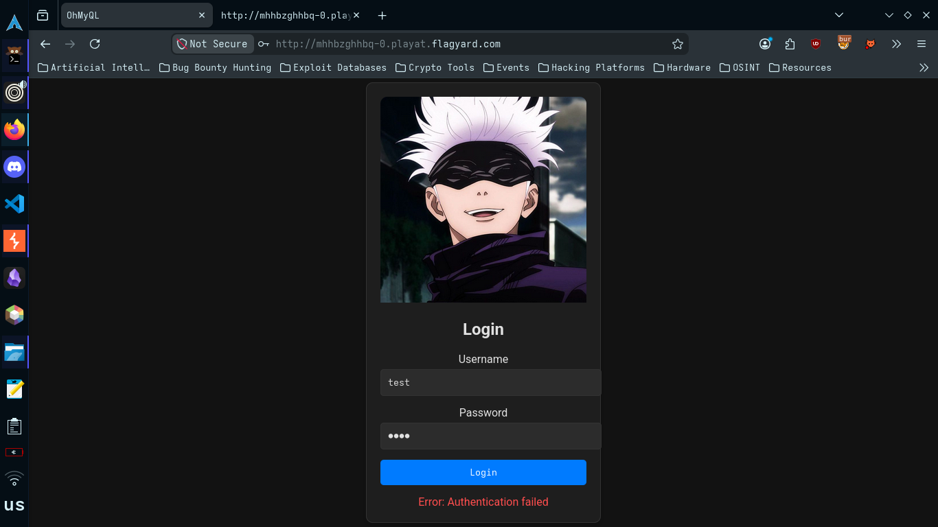The width and height of the screenshot is (938, 527).
Task: Click the 'Error: Authentication failed' message
Action: (483, 502)
